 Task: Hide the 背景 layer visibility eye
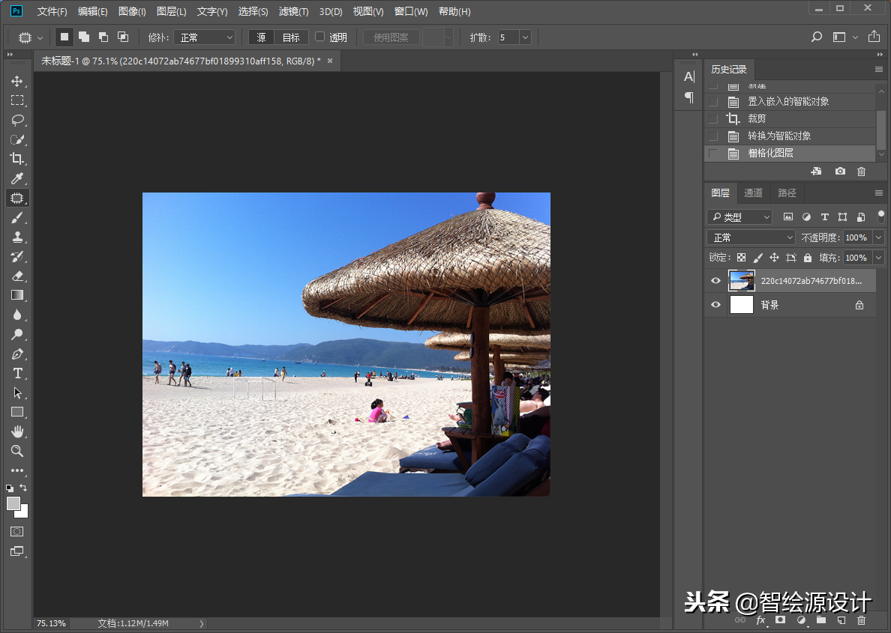click(715, 305)
